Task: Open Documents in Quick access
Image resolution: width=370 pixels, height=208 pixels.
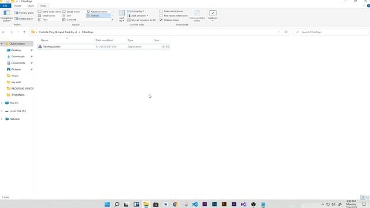Action: click(x=18, y=63)
